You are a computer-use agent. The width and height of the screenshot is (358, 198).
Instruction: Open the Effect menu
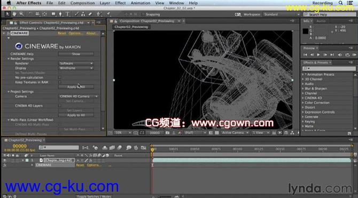click(120, 3)
